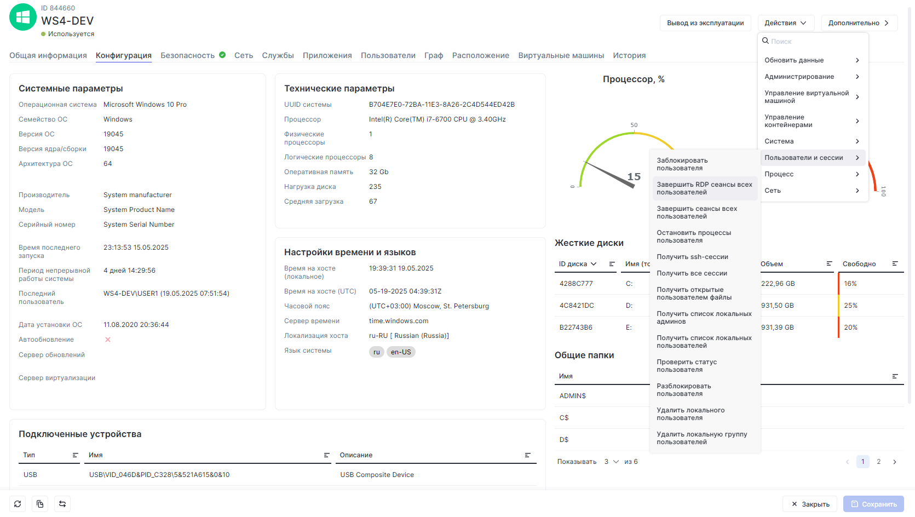
Task: Open filter icon of devices Имя column
Action: tap(327, 455)
